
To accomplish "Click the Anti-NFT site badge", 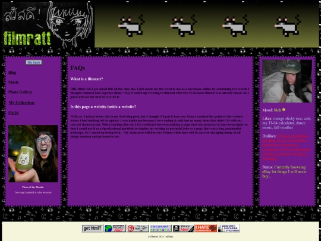I will click(x=138, y=229).
